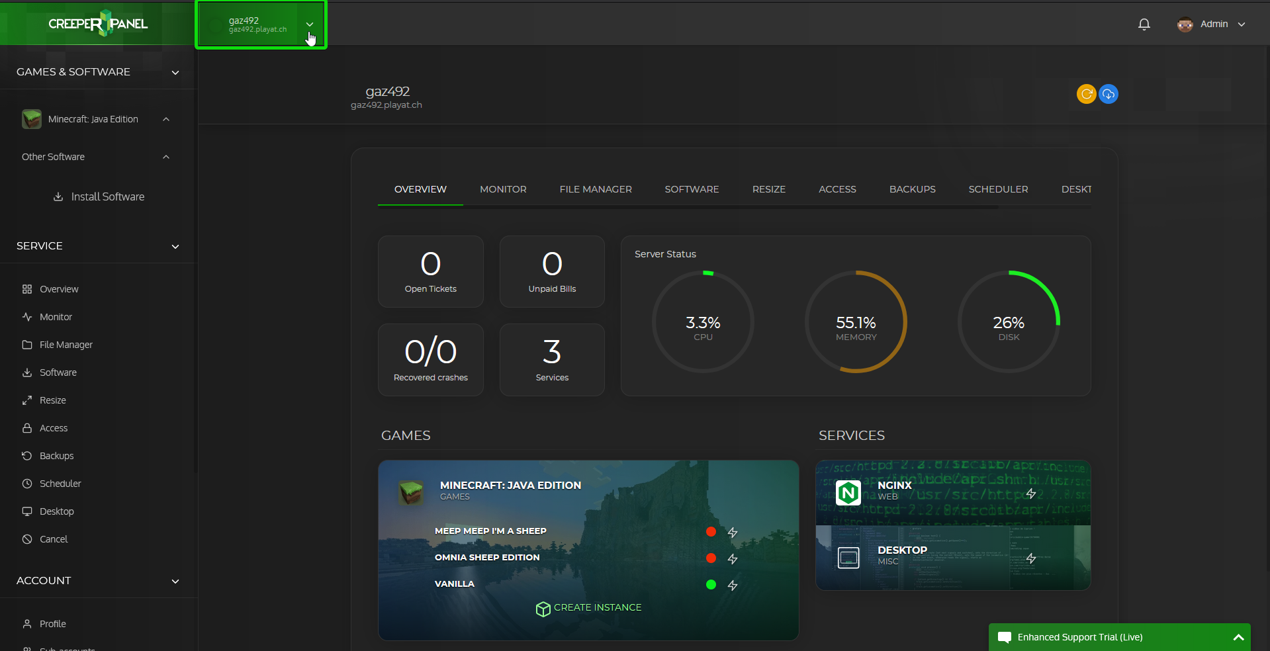Click the Disk 26% usage gauge
Screen dimensions: 1270x651
(1009, 322)
